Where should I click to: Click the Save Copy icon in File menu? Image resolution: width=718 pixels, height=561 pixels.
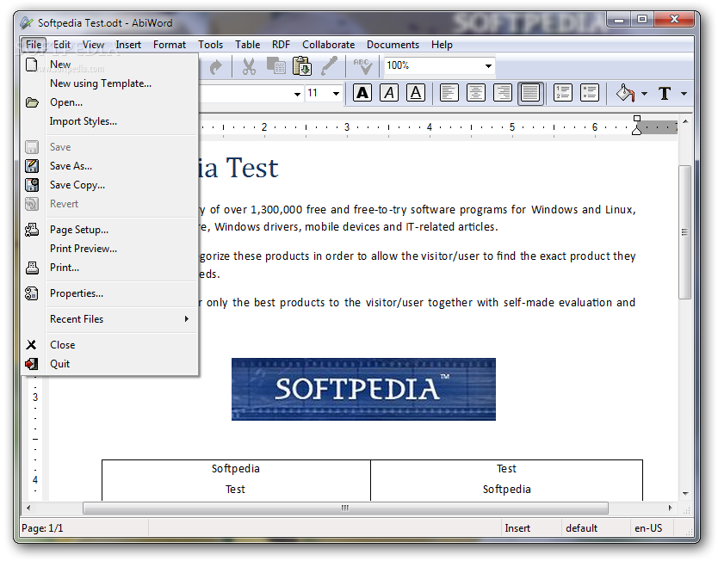pos(32,185)
